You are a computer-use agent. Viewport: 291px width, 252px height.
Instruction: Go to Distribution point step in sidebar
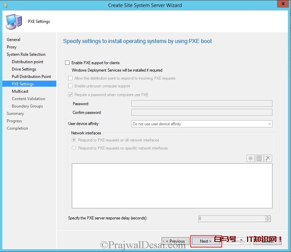click(27, 62)
